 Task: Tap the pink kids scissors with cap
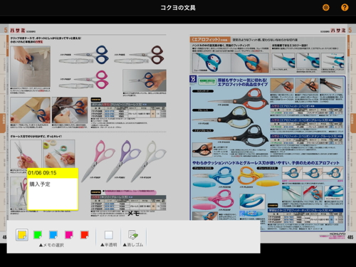tap(213, 200)
